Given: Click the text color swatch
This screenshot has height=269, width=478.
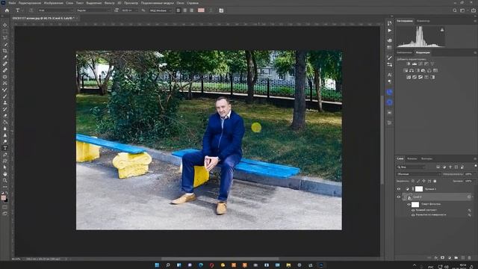Looking at the screenshot, I should click(201, 10).
